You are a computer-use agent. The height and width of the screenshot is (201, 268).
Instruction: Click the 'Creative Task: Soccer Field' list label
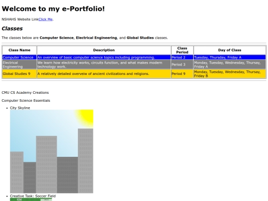click(33, 196)
